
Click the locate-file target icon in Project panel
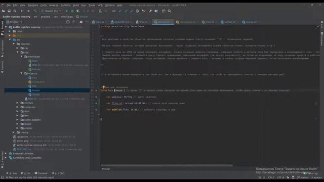68,22
